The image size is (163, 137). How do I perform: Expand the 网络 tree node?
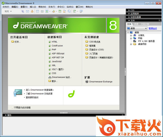131,38
